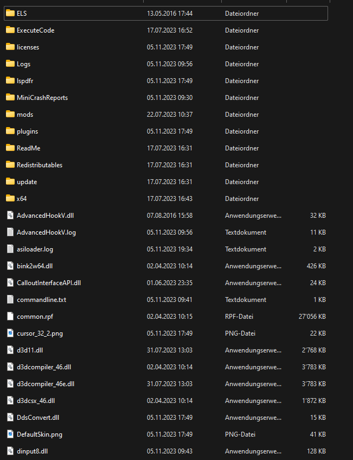Select the CalloutInterfaceAPI.dll file name
This screenshot has height=460, width=353.
click(x=49, y=283)
